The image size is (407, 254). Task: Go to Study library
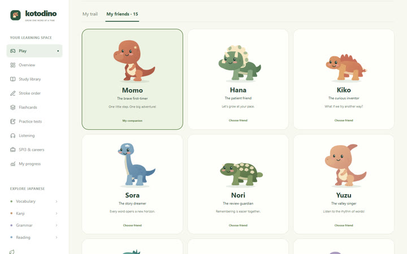click(34, 79)
